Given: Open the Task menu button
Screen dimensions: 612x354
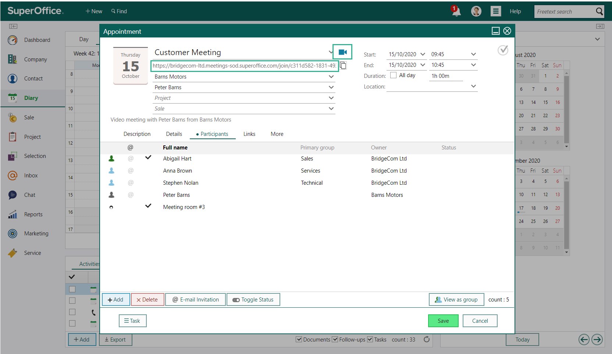Looking at the screenshot, I should pos(132,321).
